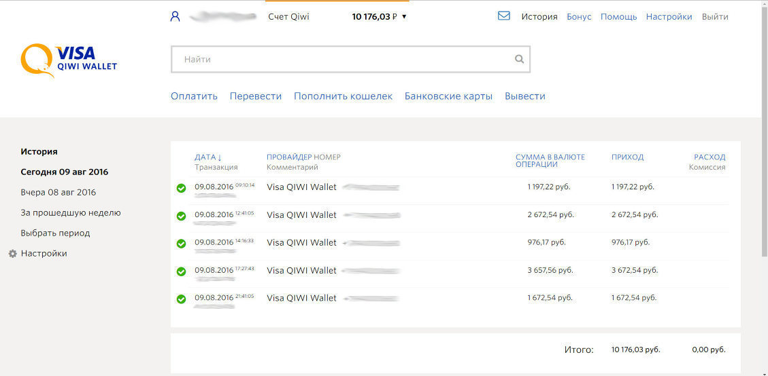This screenshot has width=768, height=376.
Task: Open the messages envelope icon
Action: coord(503,16)
